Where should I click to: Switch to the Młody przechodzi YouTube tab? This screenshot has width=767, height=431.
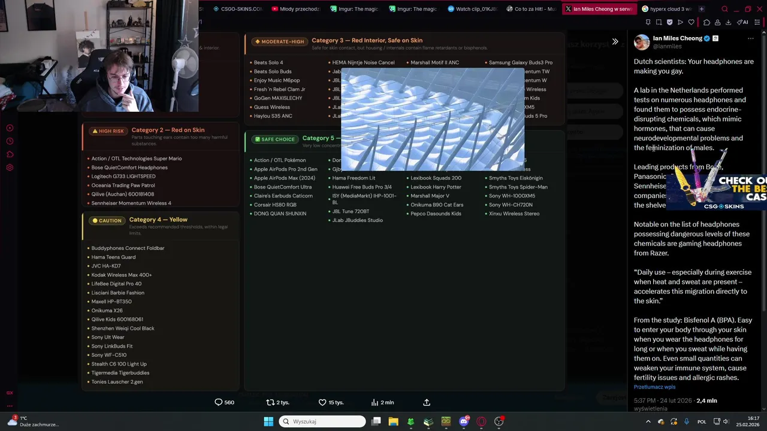tap(296, 9)
